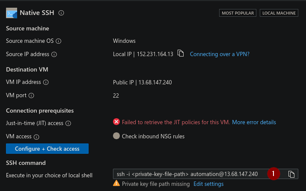The image size is (306, 191).
Task: Click the private key warning triangle icon
Action: [x=116, y=183]
